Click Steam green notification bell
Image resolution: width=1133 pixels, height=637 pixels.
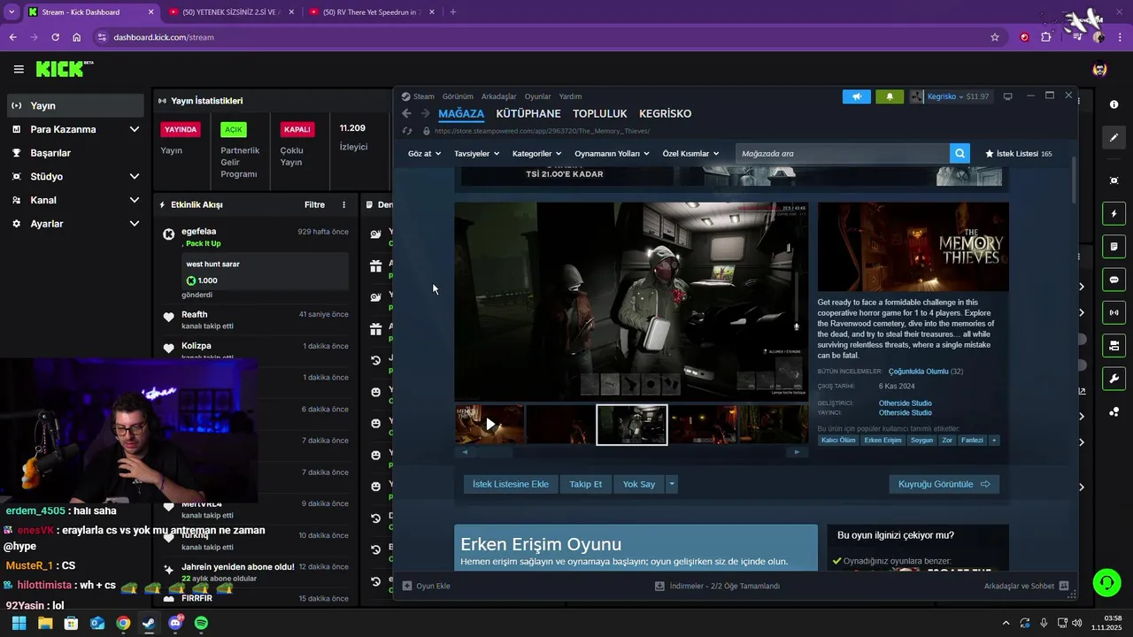coord(890,96)
